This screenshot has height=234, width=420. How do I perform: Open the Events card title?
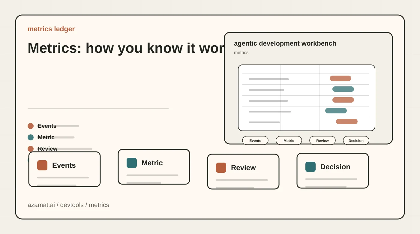[64, 165]
